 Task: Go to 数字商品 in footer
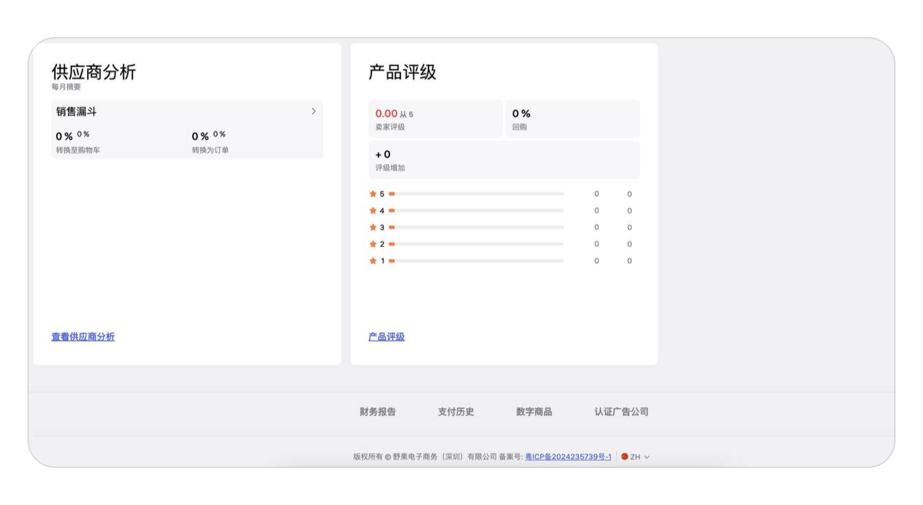[534, 412]
